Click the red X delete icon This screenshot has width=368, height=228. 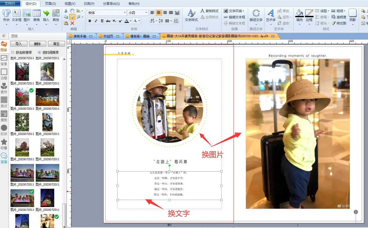coord(72,23)
